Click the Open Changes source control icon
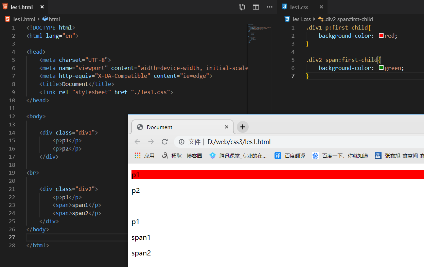Viewport: 424px width, 267px height. (x=242, y=7)
